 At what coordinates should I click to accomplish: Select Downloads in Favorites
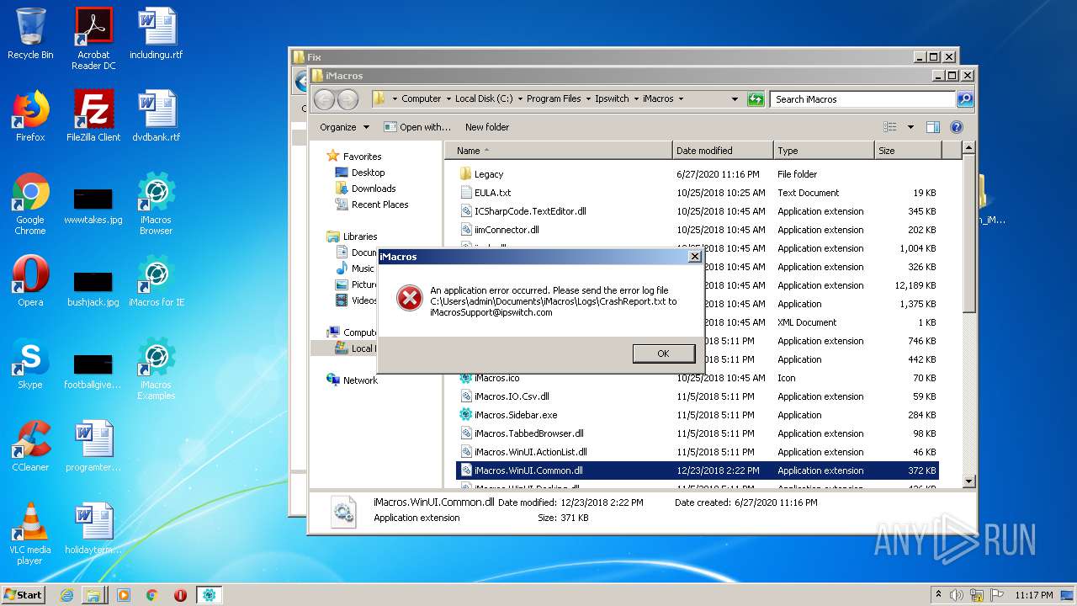point(374,189)
